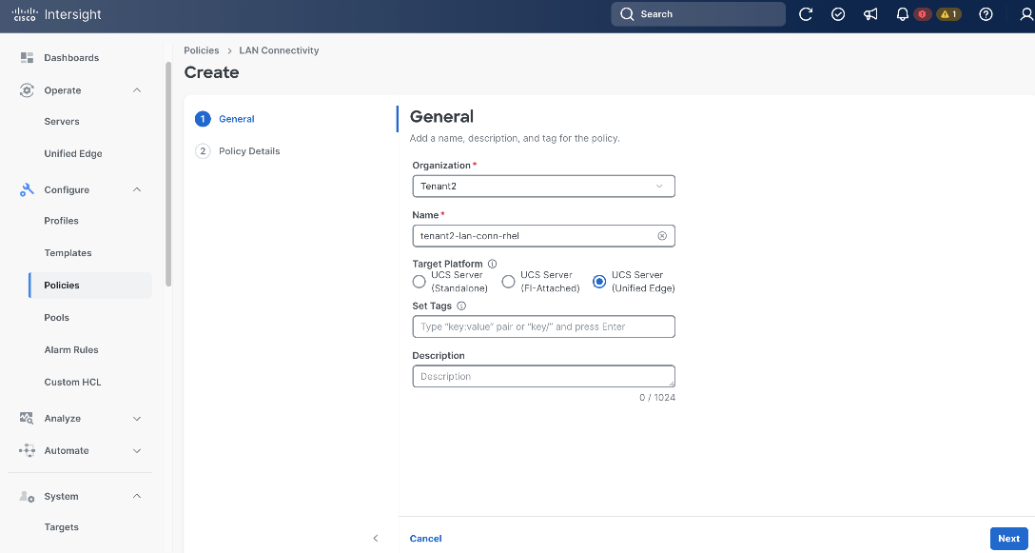Open Alarm Rules in the sidebar
The image size is (1035, 553).
[x=71, y=350]
